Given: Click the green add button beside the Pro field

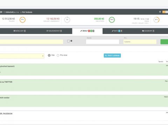Looking at the screenshot, I should pos(164,42).
